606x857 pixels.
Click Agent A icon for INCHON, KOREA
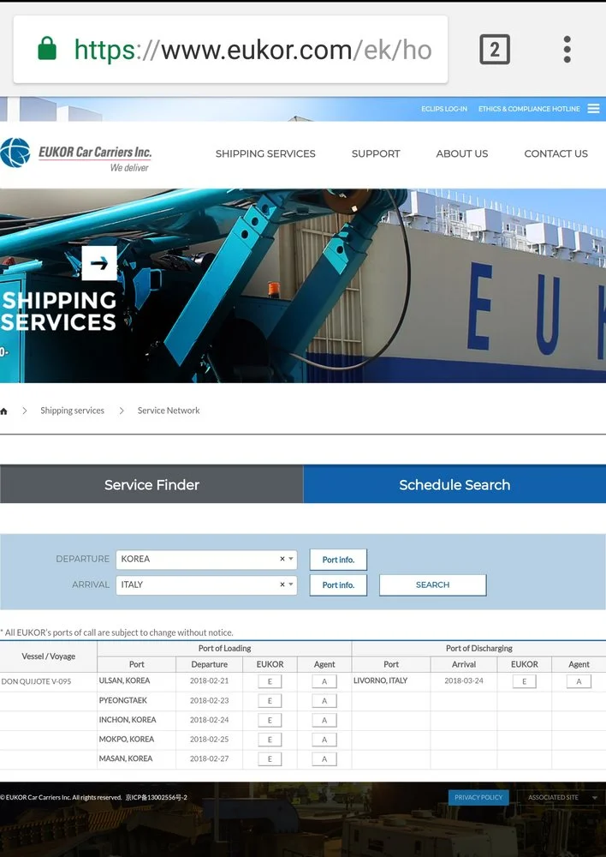pyautogui.click(x=324, y=721)
